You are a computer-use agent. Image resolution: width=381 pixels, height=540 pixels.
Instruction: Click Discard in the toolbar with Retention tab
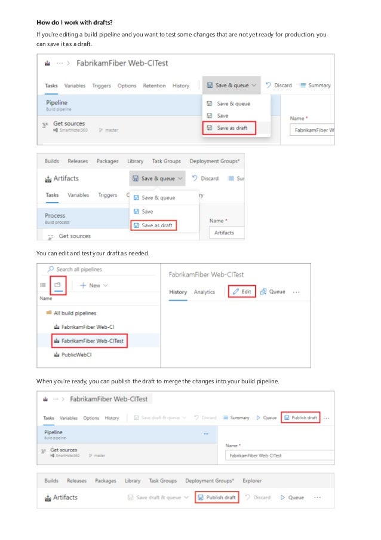pyautogui.click(x=278, y=85)
